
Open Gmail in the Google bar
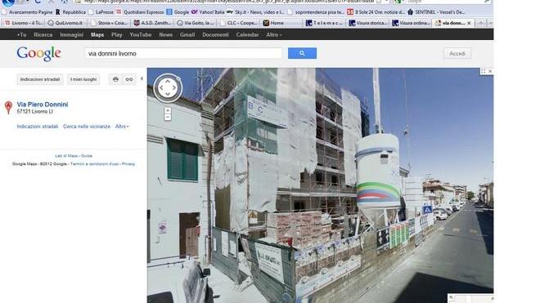click(187, 35)
